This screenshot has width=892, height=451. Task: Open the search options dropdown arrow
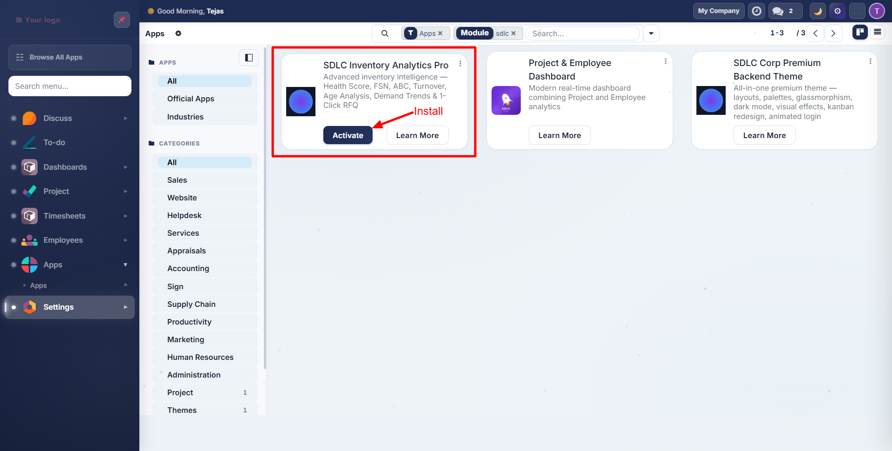click(651, 33)
